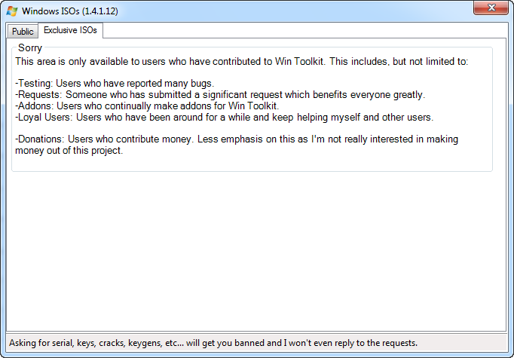Click the 'Sorry' group box heading
This screenshot has width=514, height=358.
click(x=30, y=48)
